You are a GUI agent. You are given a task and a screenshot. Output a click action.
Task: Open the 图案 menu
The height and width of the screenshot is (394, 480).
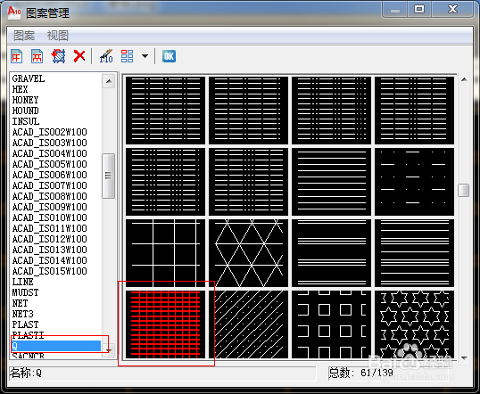(24, 36)
